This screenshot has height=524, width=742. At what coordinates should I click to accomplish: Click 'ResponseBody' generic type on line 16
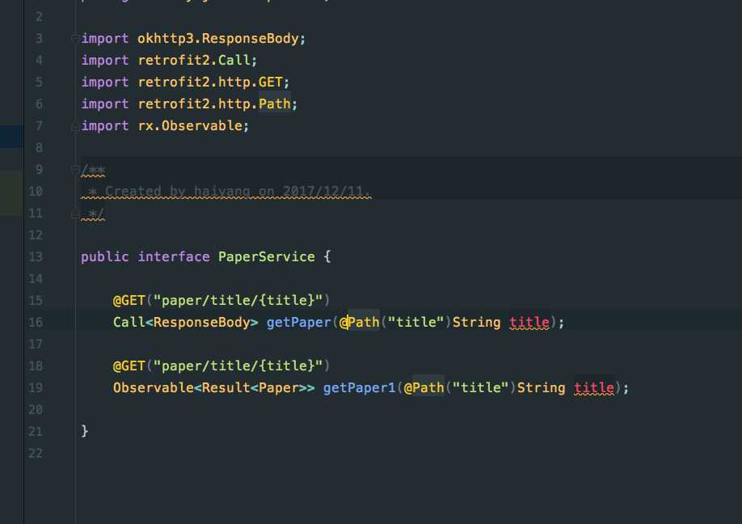tap(201, 323)
